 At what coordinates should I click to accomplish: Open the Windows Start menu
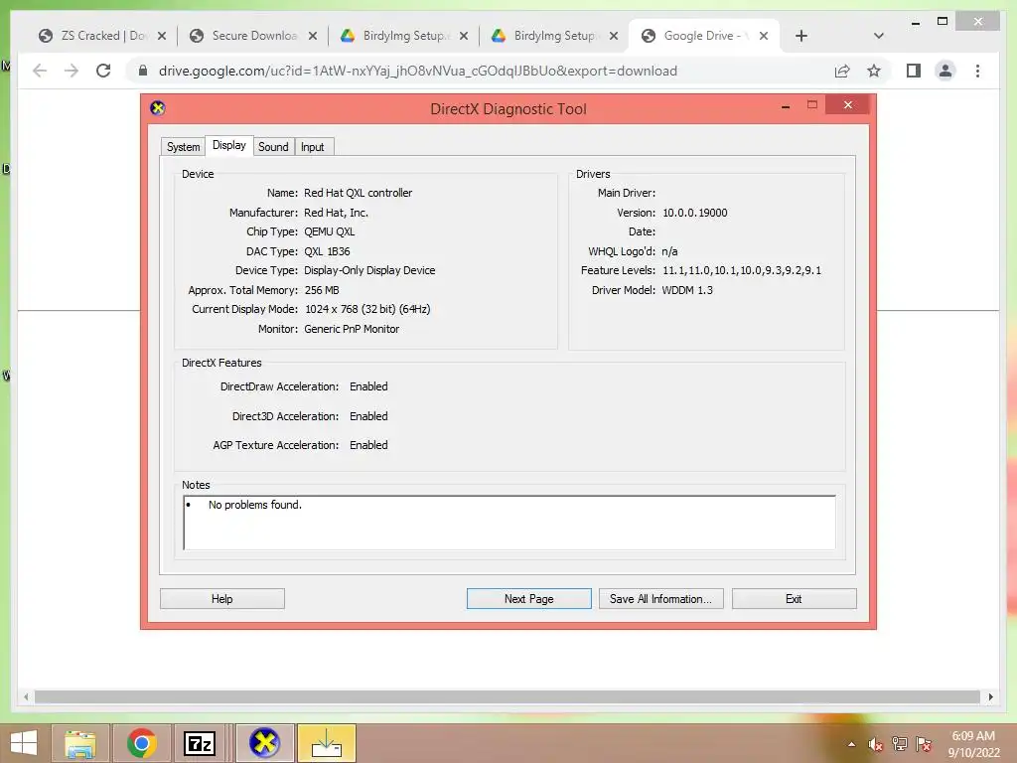click(x=24, y=743)
